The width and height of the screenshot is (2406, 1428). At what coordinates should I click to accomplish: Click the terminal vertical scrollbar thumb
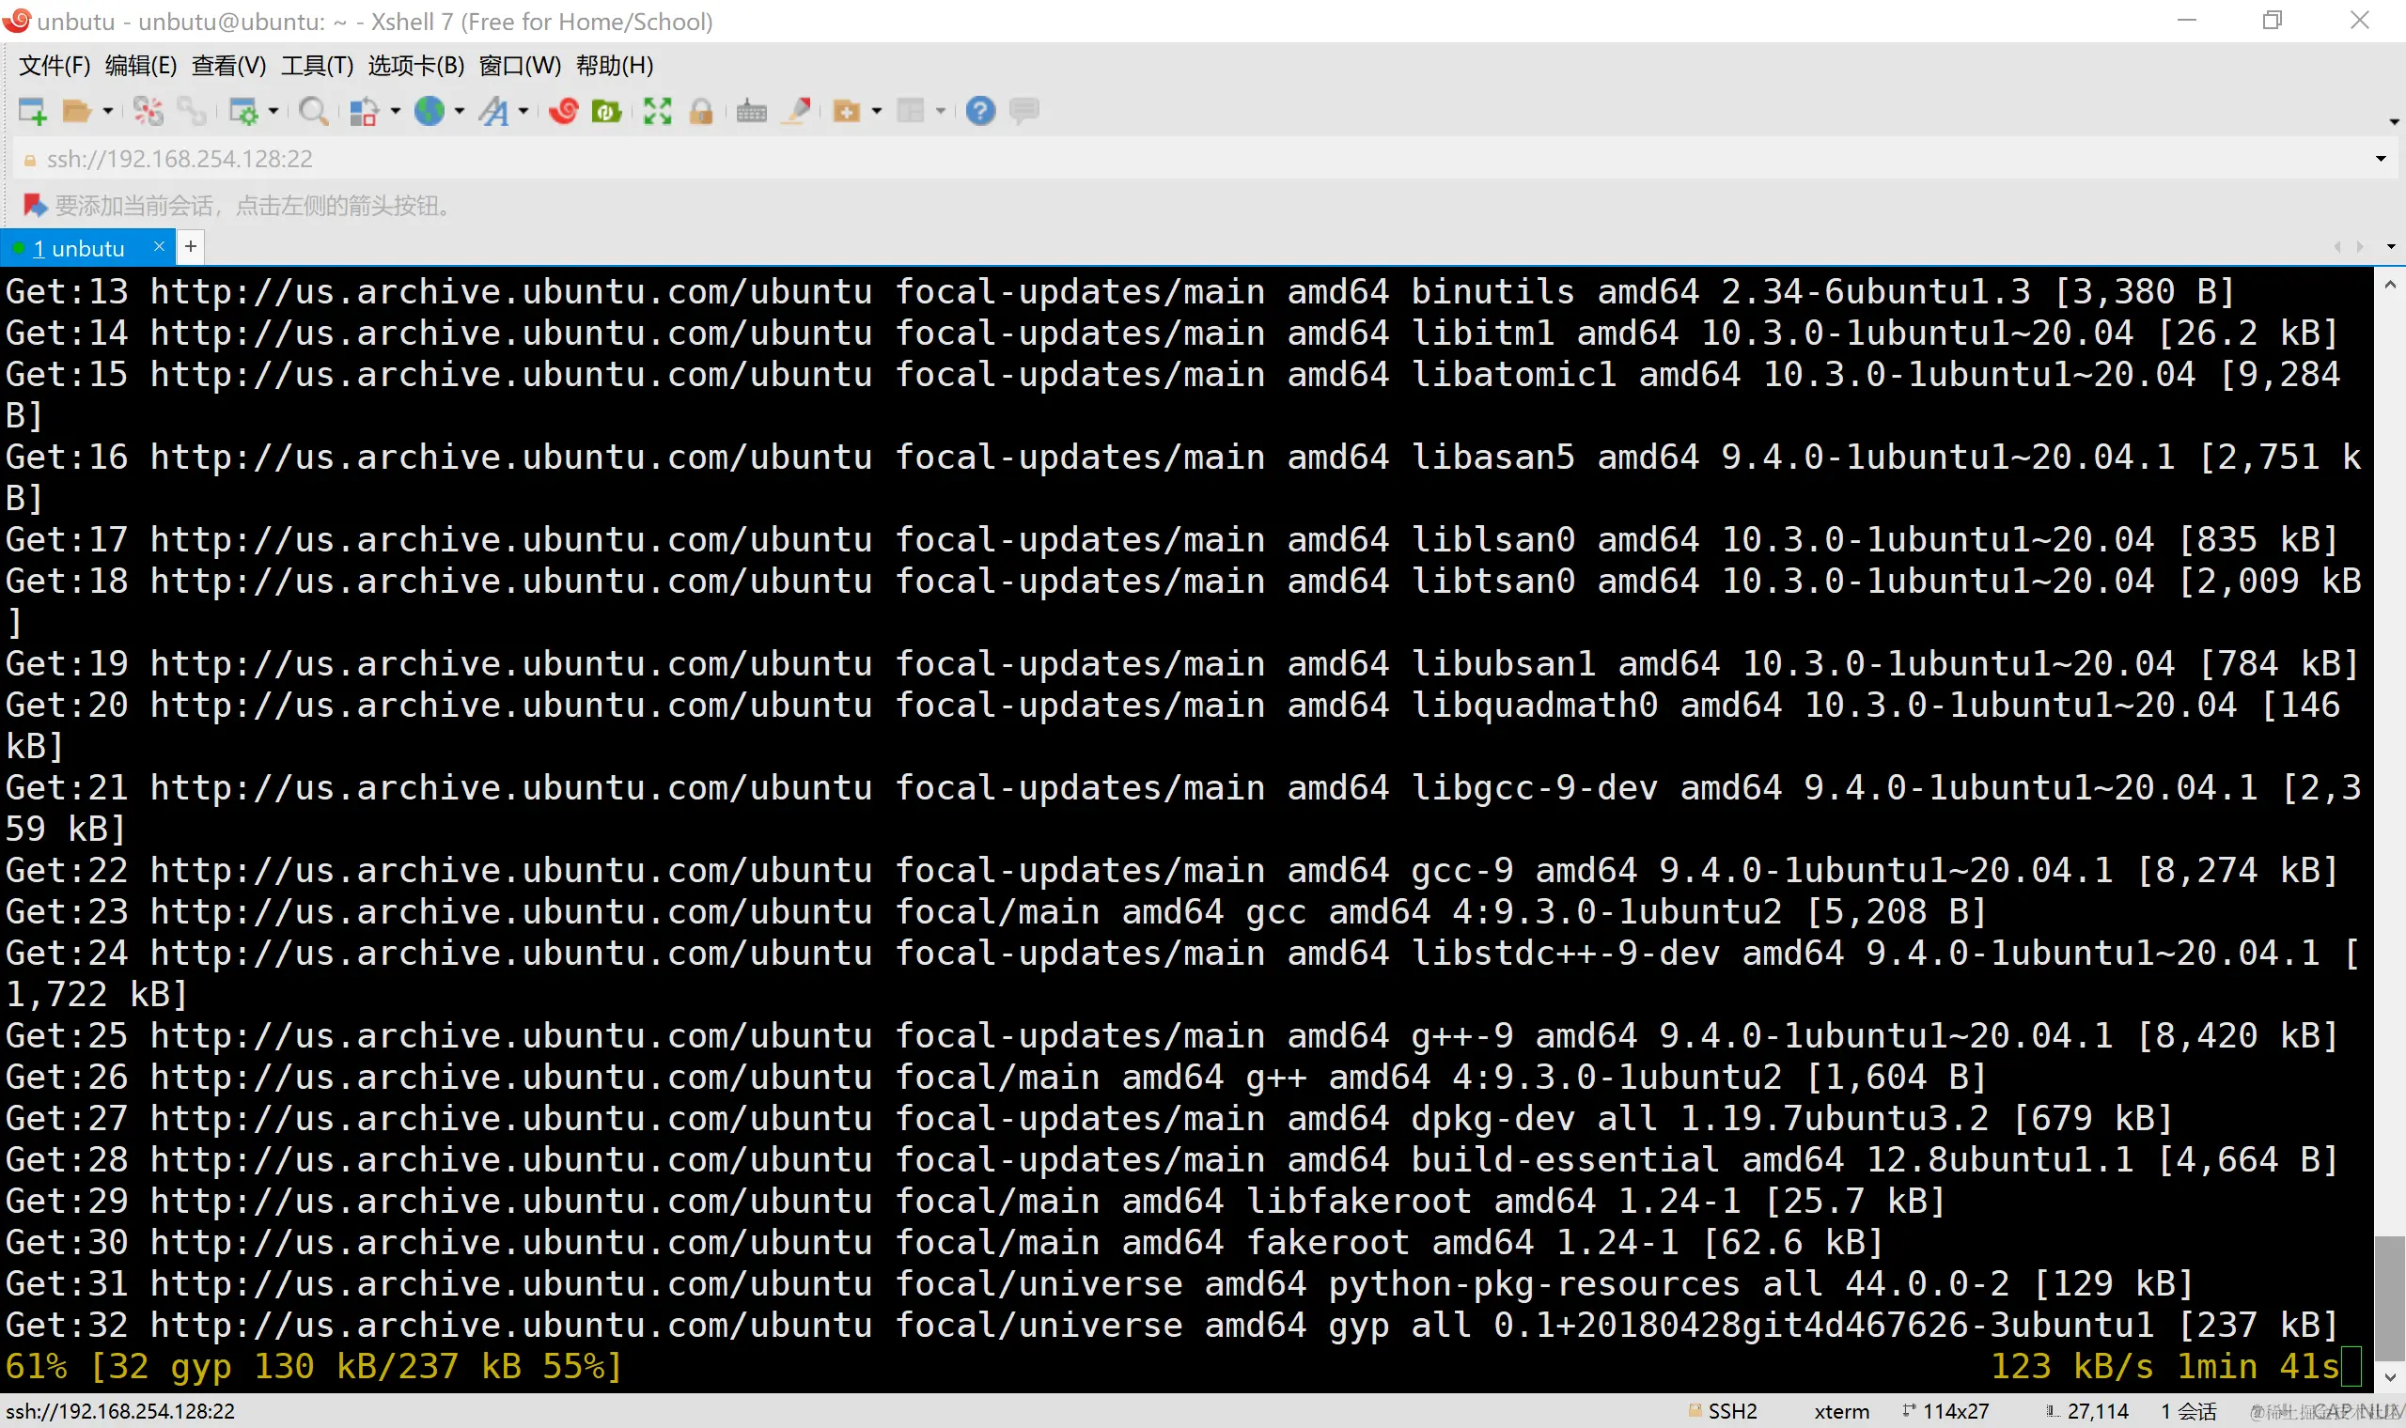pyautogui.click(x=2389, y=1299)
